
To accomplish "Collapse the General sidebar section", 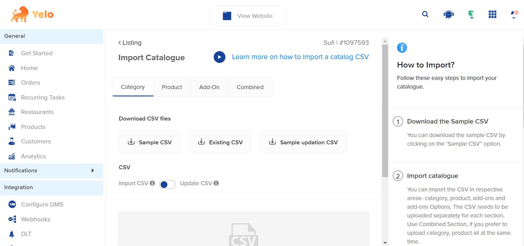I will coord(52,36).
